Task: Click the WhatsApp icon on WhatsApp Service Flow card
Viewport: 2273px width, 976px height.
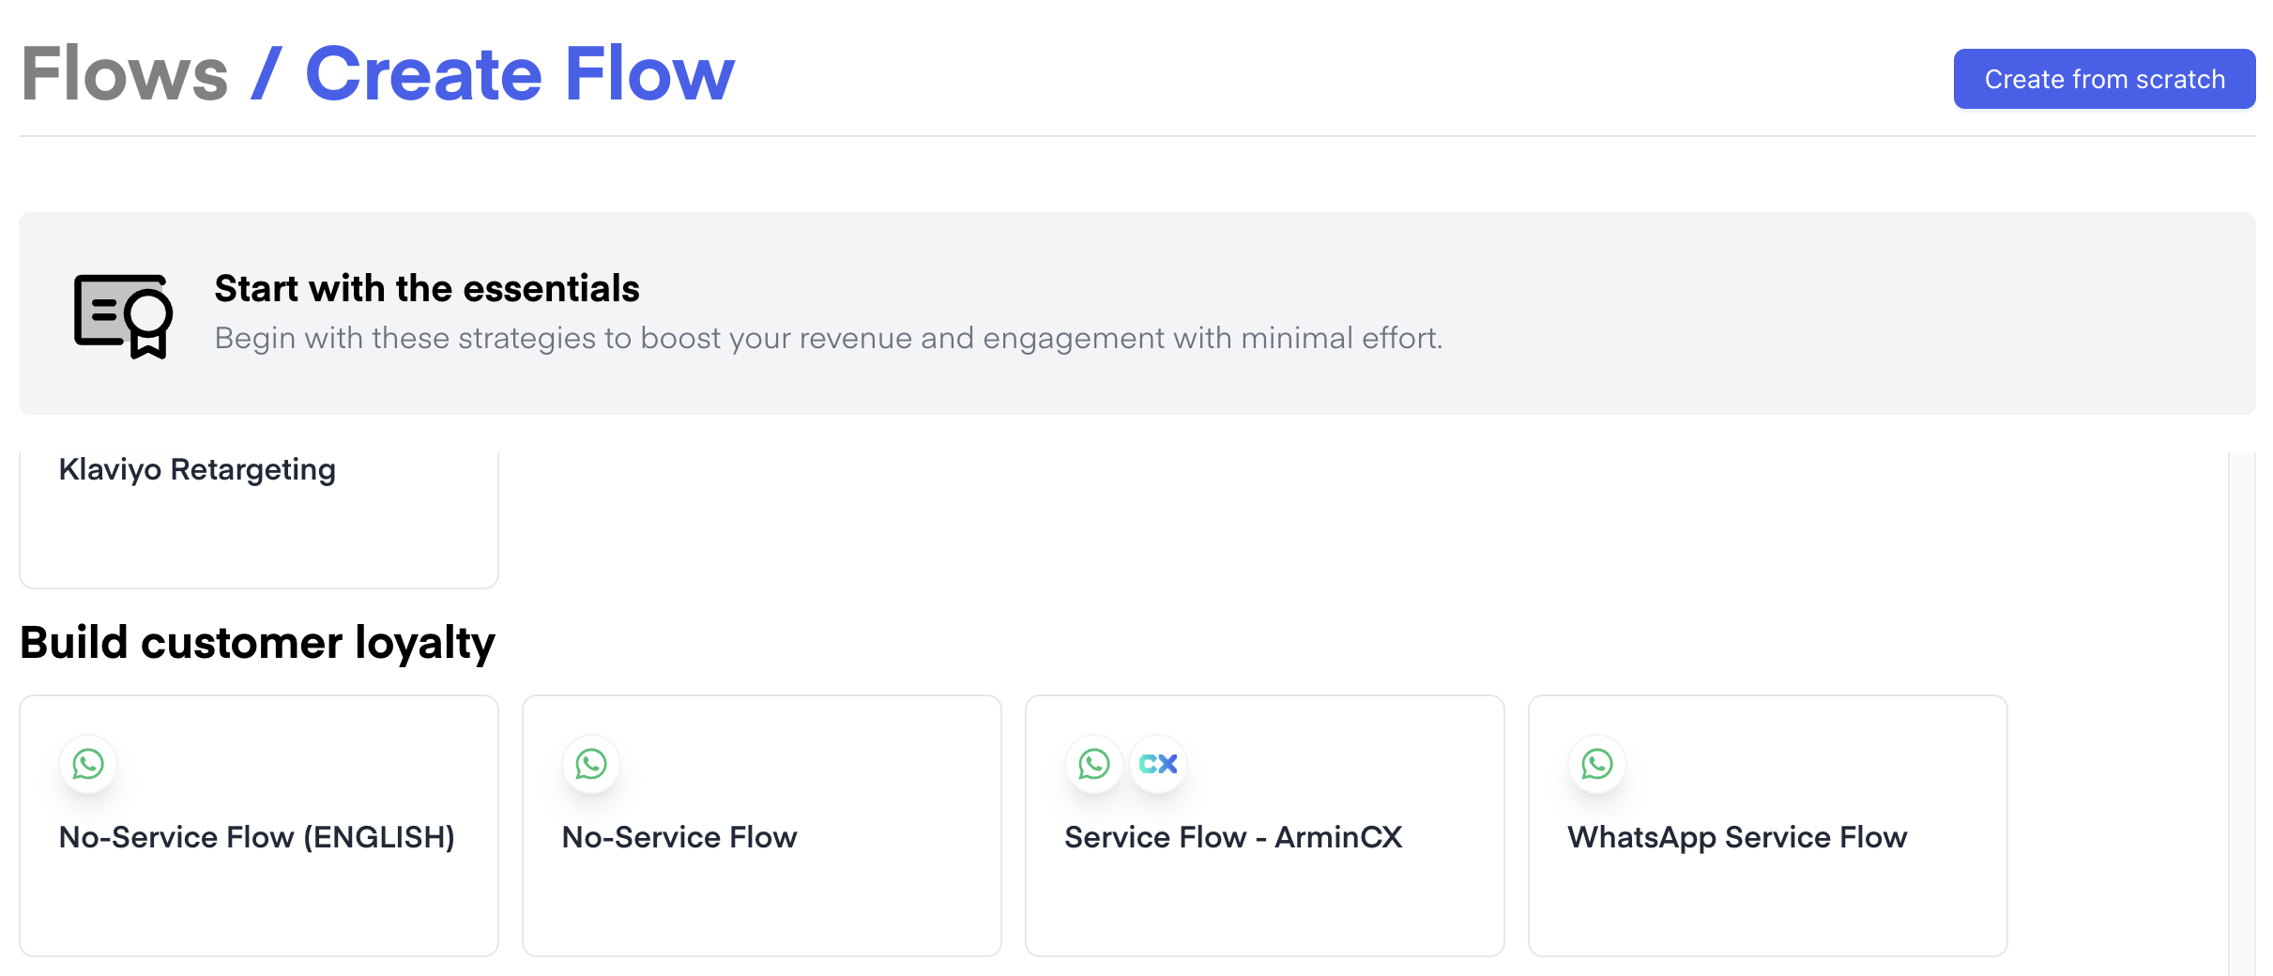Action: click(x=1597, y=764)
